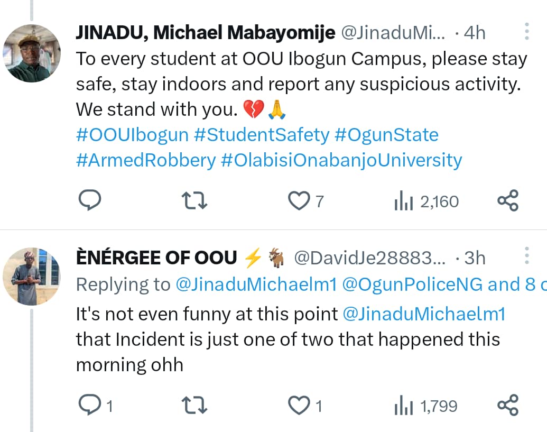Retweet Jinadu's safety announcement tweet
547x432 pixels.
click(x=194, y=200)
